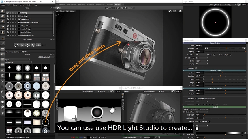Switch to the Presets tab
Image resolution: width=248 pixels, height=139 pixels.
tap(24, 52)
